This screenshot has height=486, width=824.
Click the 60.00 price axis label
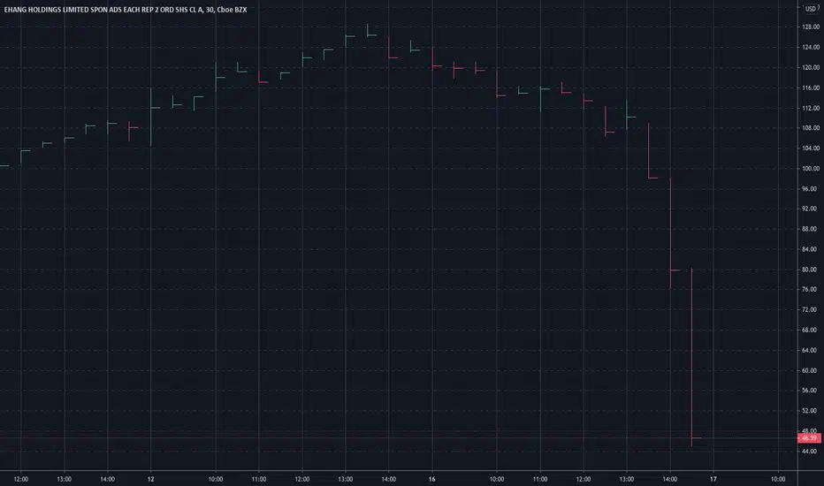pyautogui.click(x=811, y=370)
